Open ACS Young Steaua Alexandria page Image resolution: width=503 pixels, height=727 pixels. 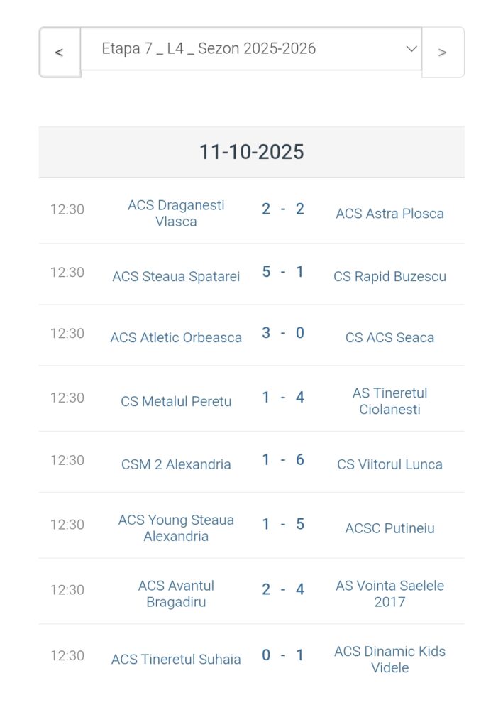point(176,528)
